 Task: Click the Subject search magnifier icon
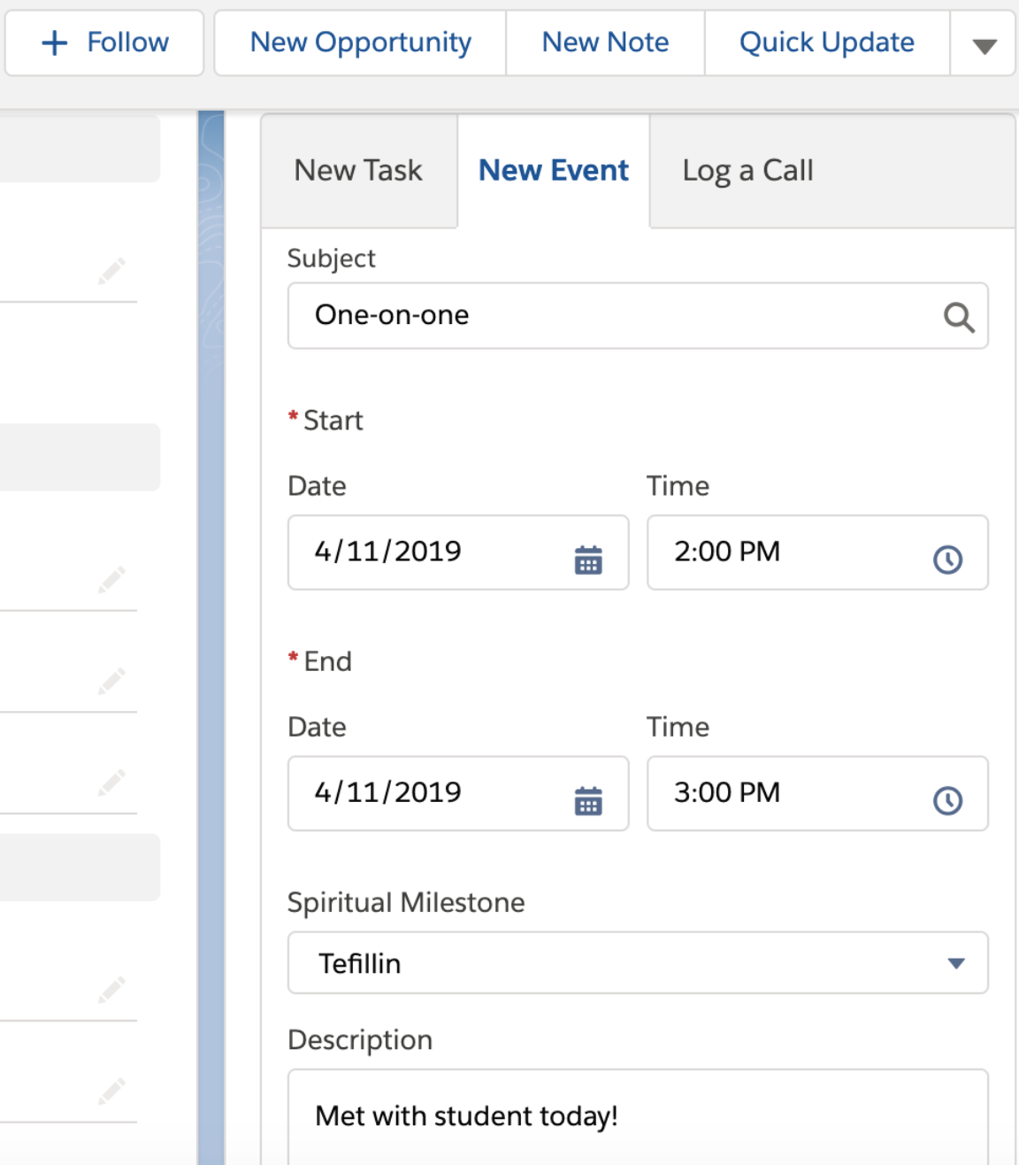pyautogui.click(x=958, y=317)
